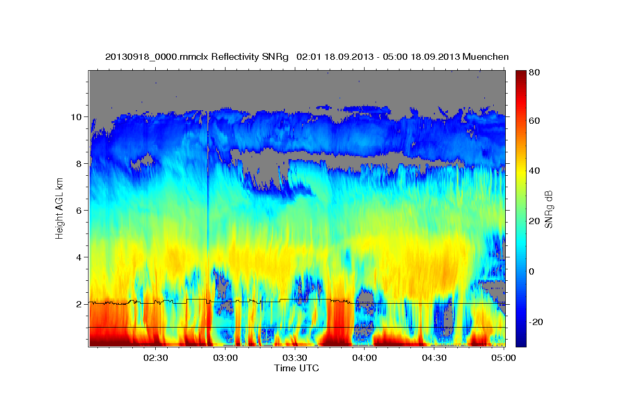This screenshot has height=416, width=625.
Task: Click the colorbar value 0
Action: 532,272
